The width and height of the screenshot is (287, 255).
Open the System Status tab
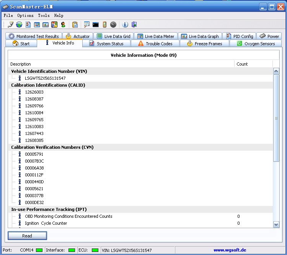106,44
